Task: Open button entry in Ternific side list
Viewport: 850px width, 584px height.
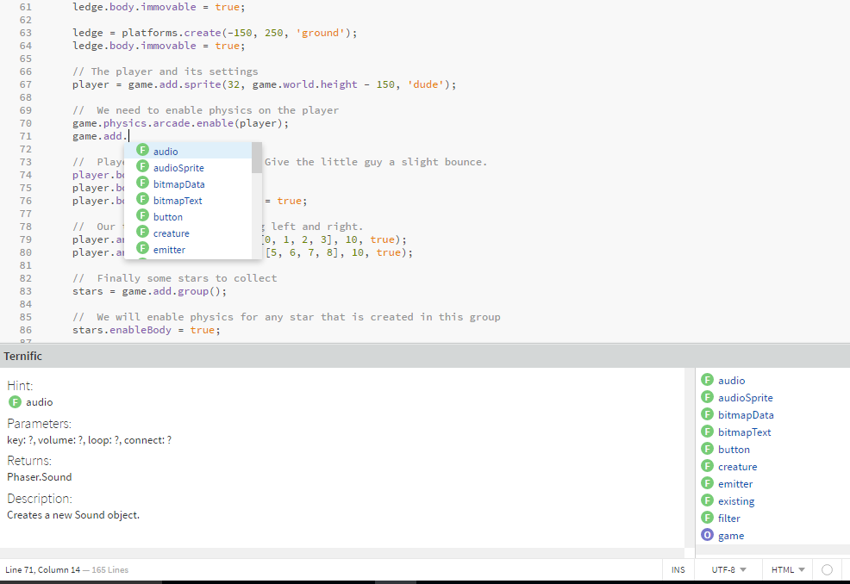Action: point(734,450)
